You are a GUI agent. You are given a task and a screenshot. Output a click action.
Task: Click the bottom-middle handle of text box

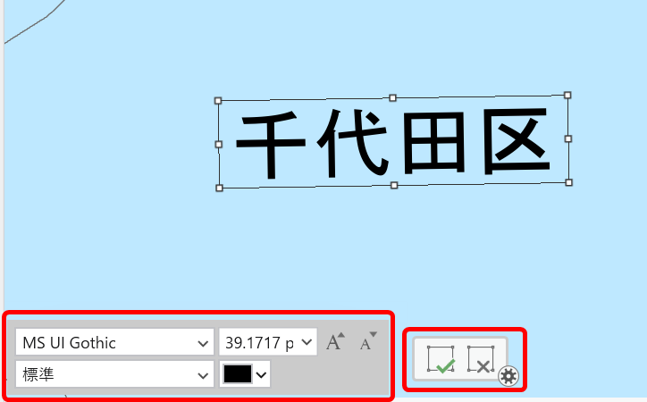[x=394, y=186]
